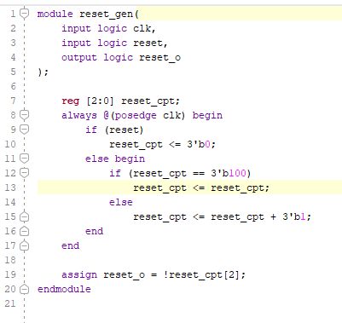Viewport: 342px width, 323px height.
Task: Select line number 13 in the gutter
Action: [x=10, y=187]
